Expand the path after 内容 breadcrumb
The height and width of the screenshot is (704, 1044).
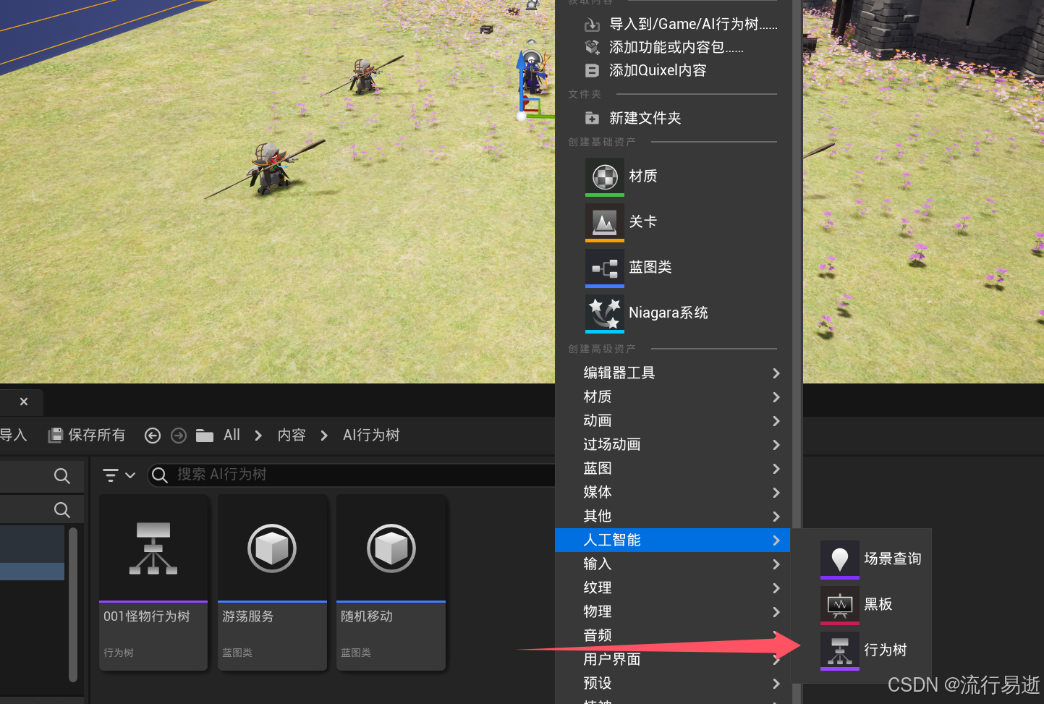[x=324, y=436]
